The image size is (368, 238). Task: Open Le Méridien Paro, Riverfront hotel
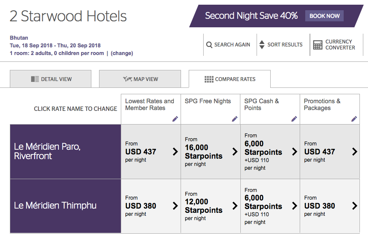click(x=47, y=151)
